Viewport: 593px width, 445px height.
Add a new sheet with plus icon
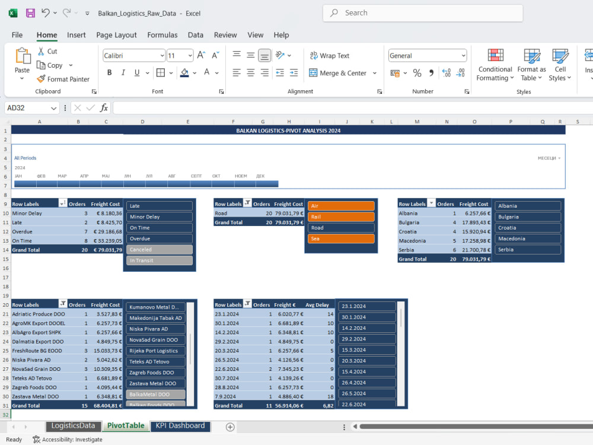tap(230, 427)
